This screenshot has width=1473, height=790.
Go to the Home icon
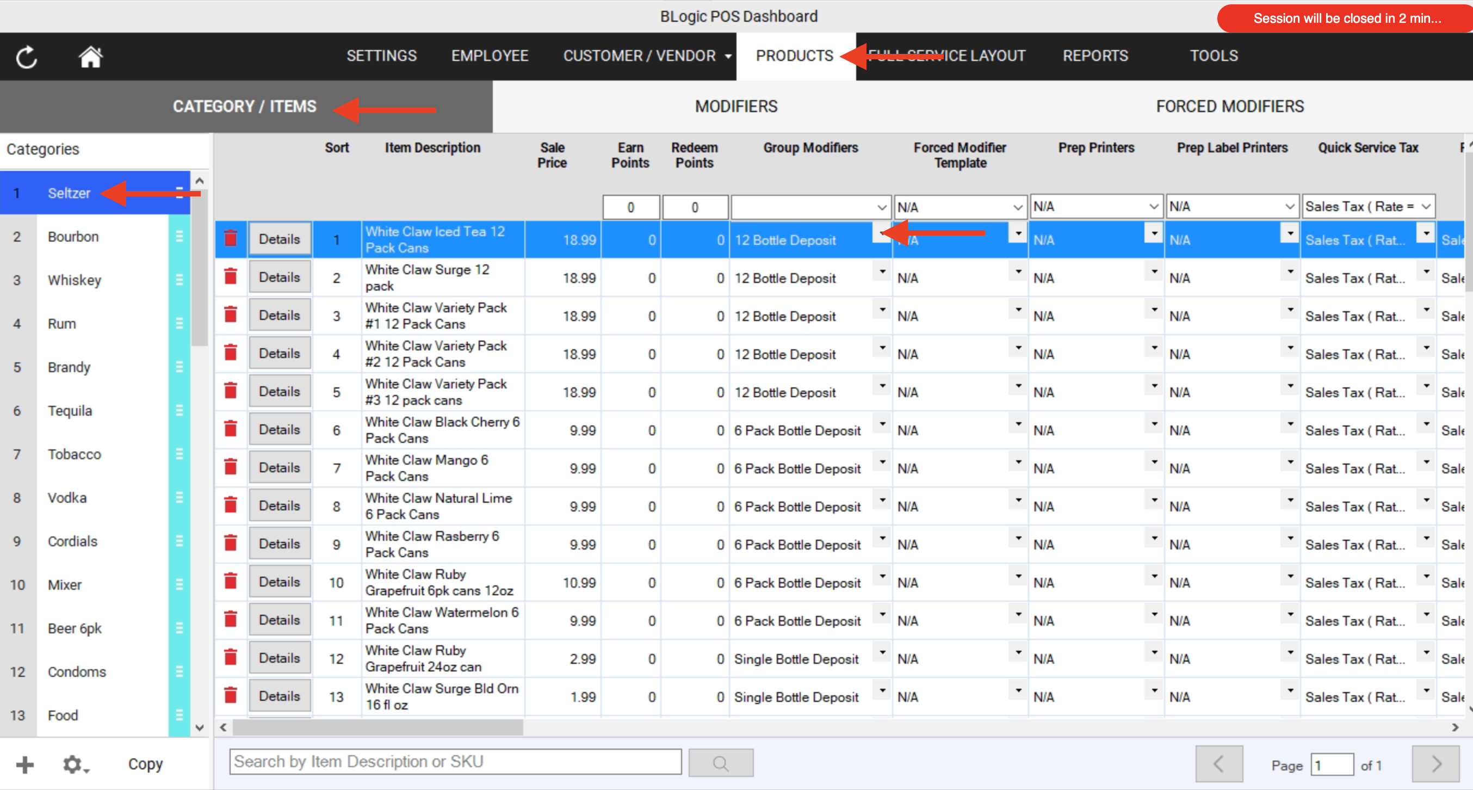[x=90, y=57]
